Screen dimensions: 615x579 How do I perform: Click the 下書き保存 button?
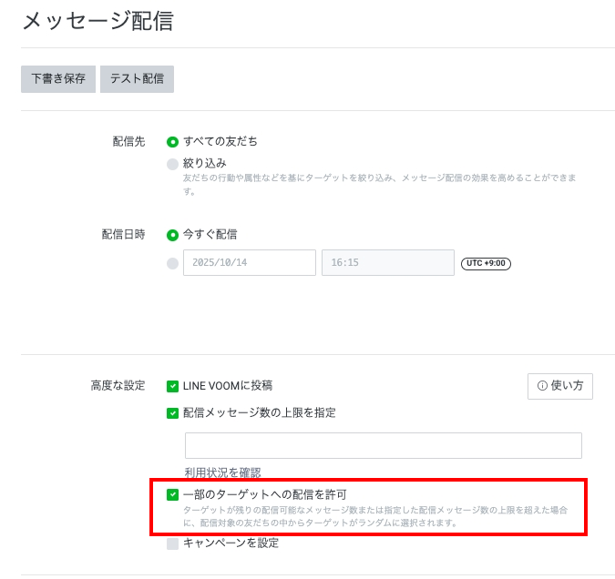(58, 78)
